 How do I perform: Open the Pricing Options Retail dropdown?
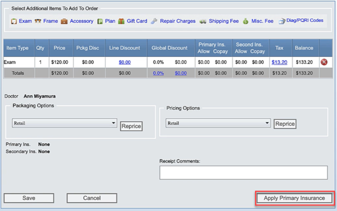(x=218, y=123)
